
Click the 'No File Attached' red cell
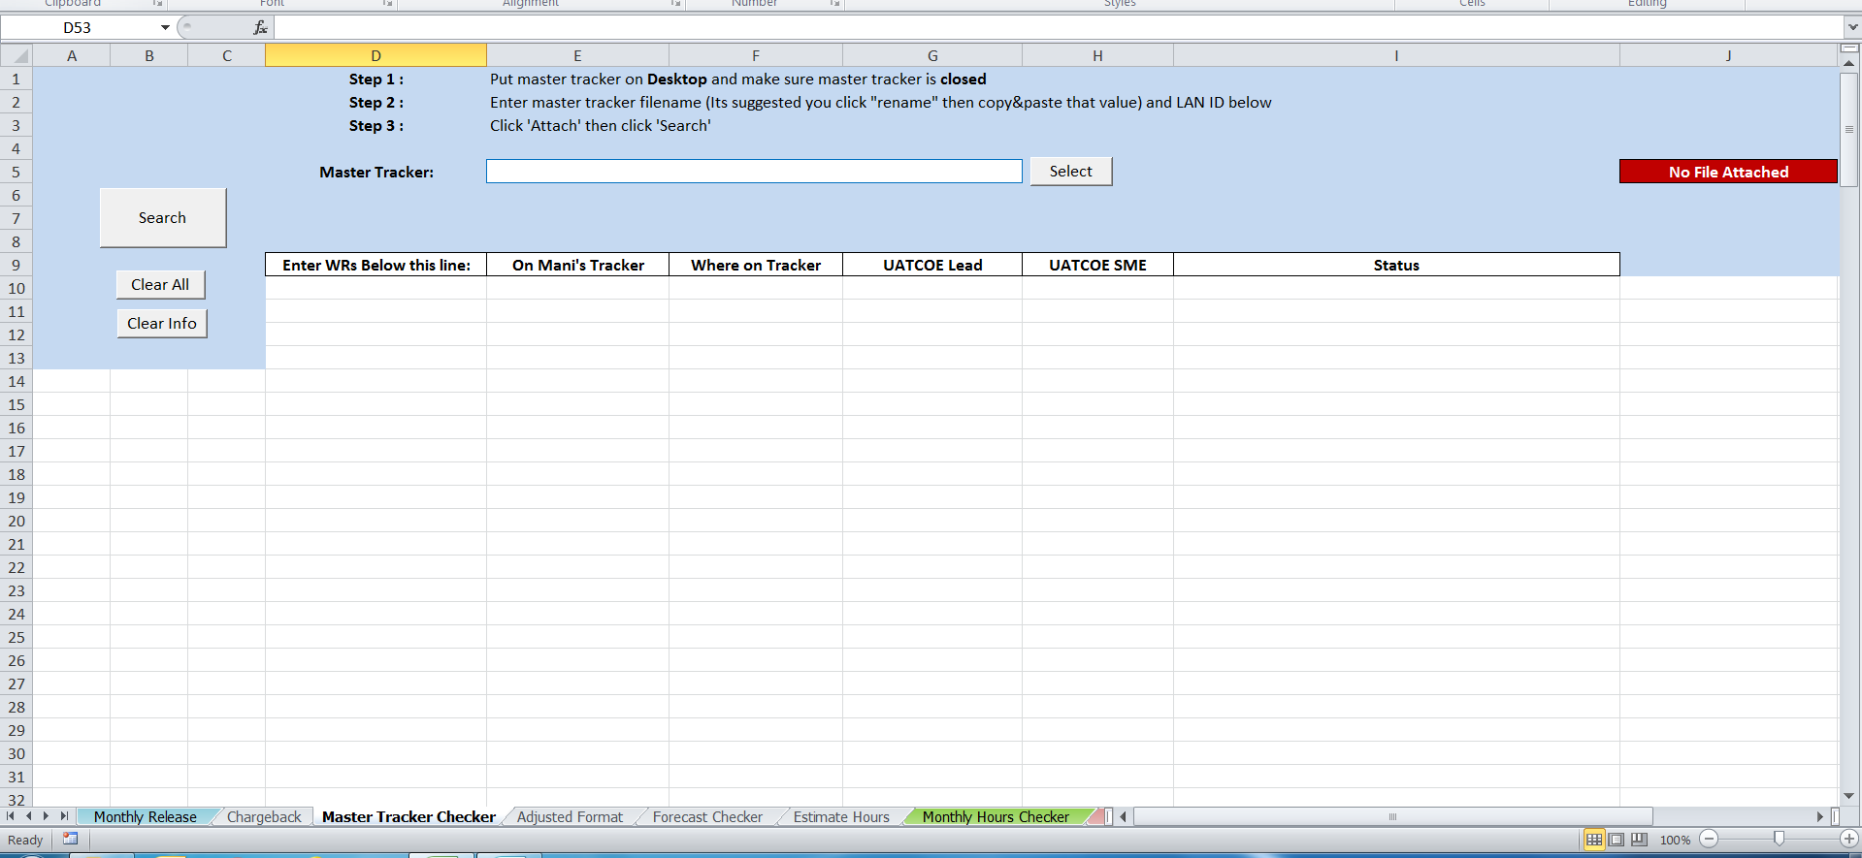tap(1728, 172)
